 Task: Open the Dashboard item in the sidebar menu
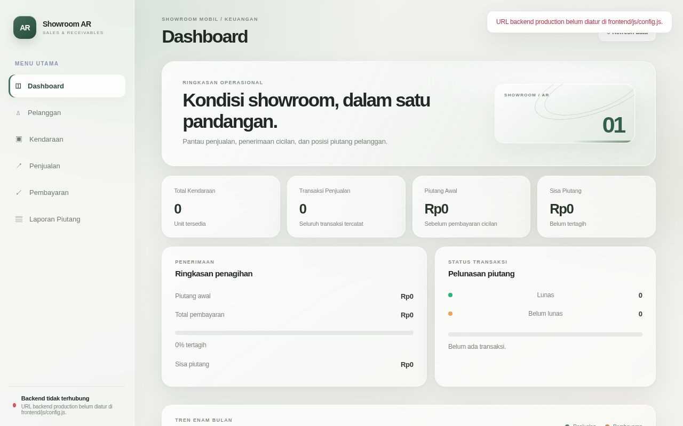point(67,86)
